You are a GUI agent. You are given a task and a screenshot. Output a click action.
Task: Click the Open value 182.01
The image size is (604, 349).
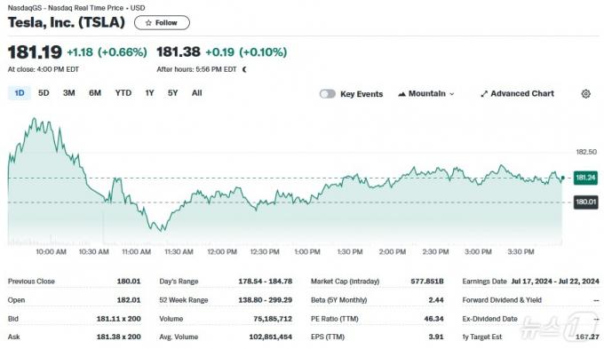pos(129,299)
